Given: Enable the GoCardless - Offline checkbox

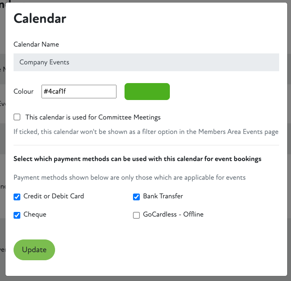Looking at the screenshot, I should [136, 215].
